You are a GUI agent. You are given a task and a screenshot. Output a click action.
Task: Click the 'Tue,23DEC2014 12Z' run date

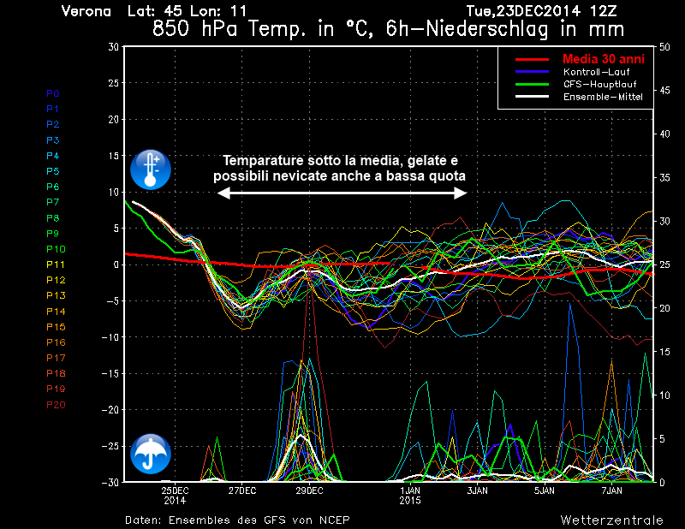(x=542, y=11)
